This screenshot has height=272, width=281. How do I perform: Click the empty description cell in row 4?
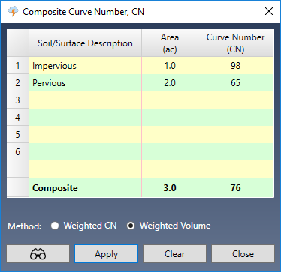[x=86, y=118]
